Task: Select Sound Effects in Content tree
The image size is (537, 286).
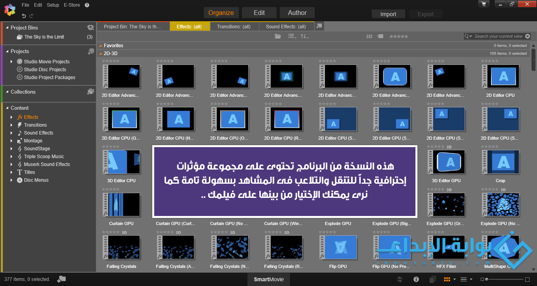Action: 39,133
